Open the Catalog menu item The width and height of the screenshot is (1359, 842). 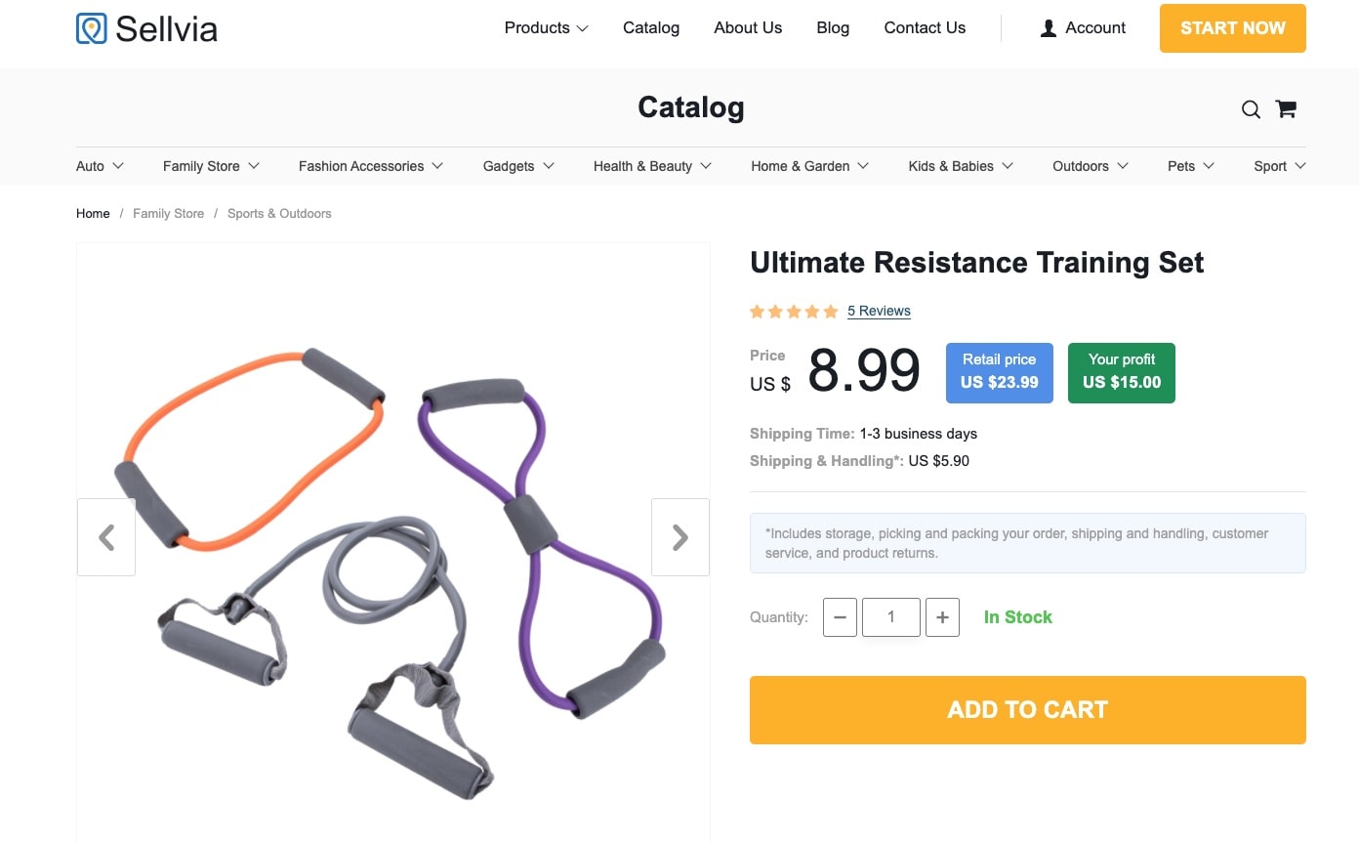coord(650,28)
